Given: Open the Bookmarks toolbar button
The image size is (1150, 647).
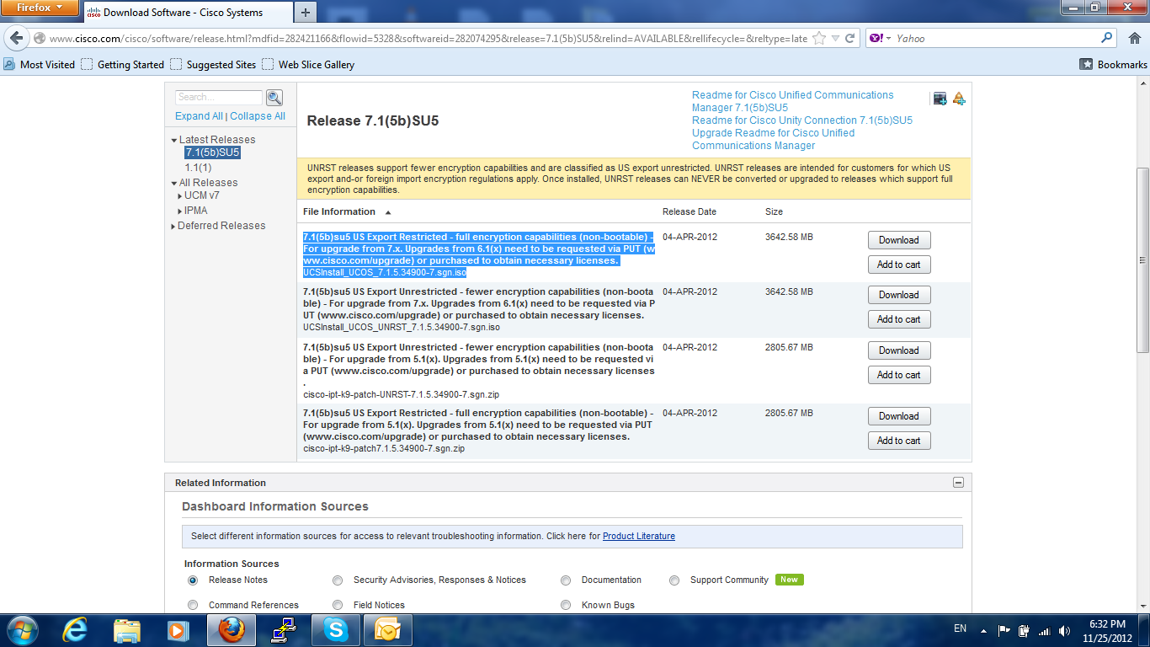Looking at the screenshot, I should (x=1114, y=64).
